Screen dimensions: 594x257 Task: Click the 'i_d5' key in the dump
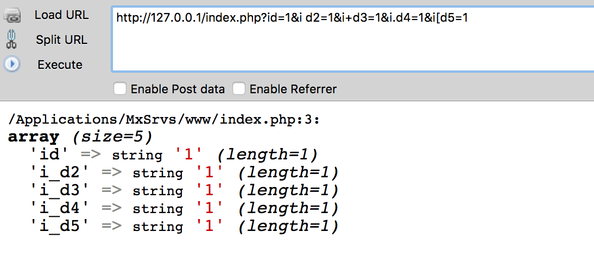(61, 226)
